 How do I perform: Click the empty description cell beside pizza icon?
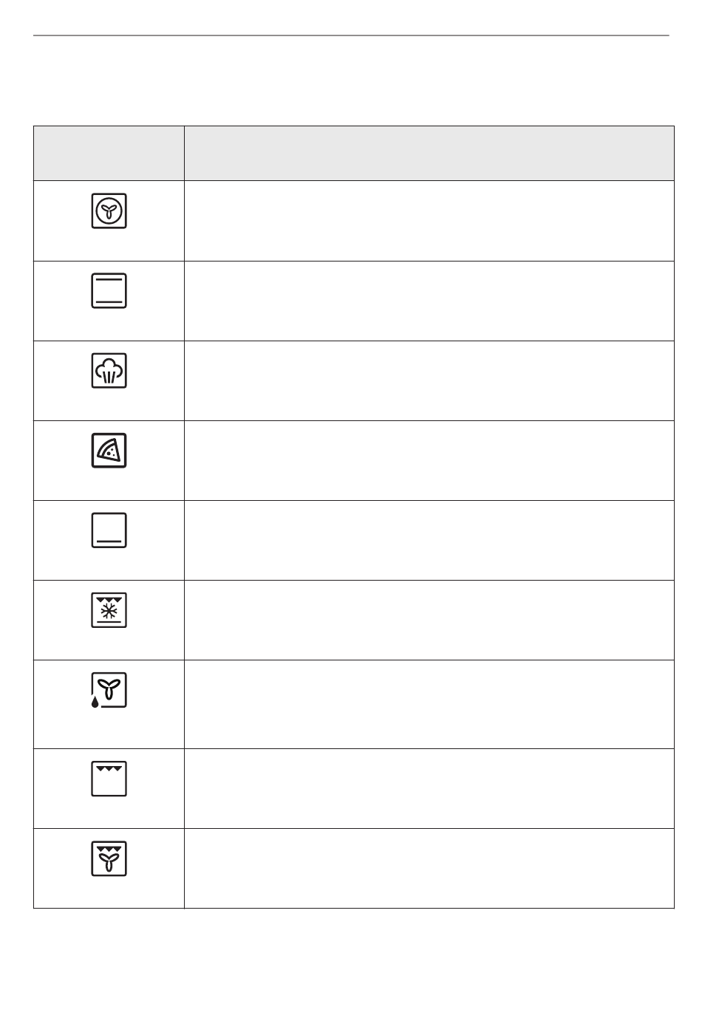pyautogui.click(x=429, y=461)
